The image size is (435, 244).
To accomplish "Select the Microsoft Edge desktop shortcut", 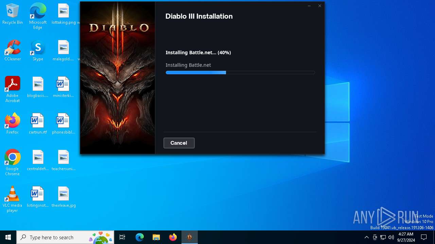I will (38, 16).
